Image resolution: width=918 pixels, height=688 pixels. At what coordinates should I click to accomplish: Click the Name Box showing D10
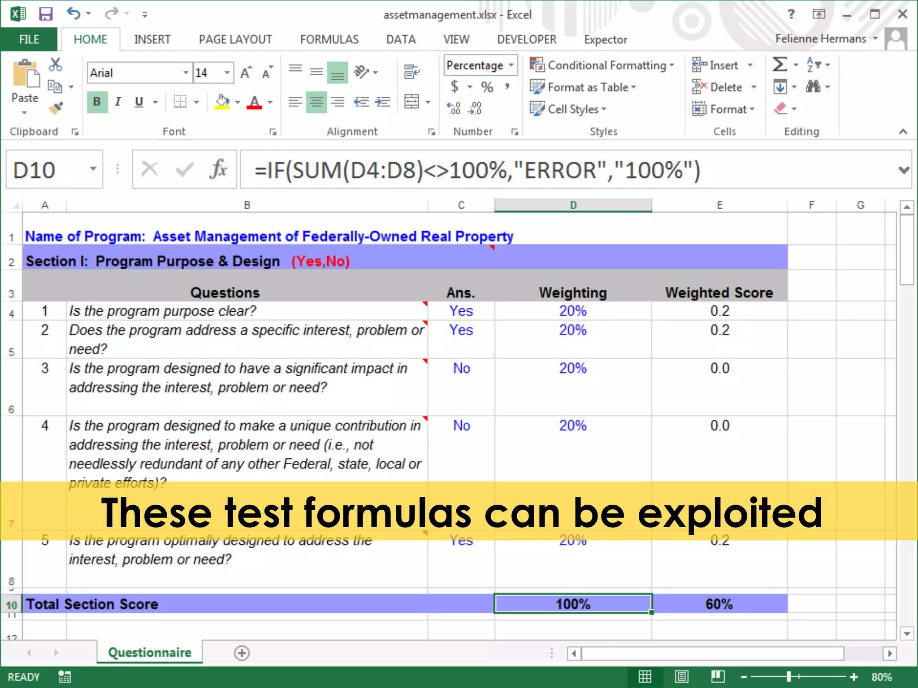click(x=45, y=170)
